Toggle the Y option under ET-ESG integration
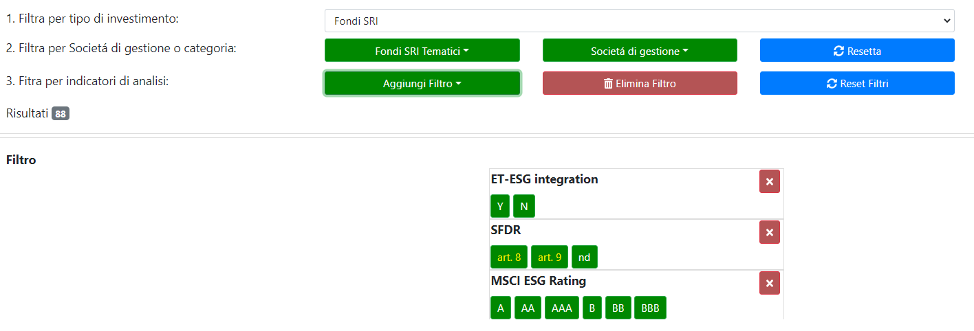The width and height of the screenshot is (974, 331). click(500, 206)
